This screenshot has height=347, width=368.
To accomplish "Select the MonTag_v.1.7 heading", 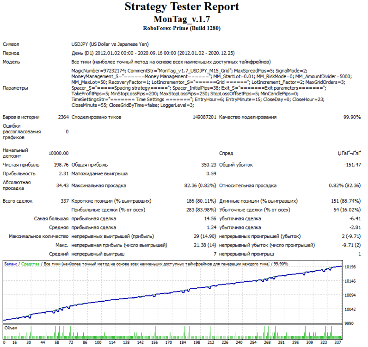I will pos(182,19).
